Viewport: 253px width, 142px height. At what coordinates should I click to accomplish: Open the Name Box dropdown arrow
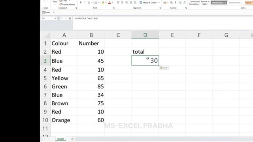(55, 19)
